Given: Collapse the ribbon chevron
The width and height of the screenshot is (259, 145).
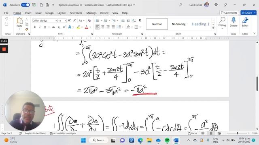Looking at the screenshot, I should point(255,33).
